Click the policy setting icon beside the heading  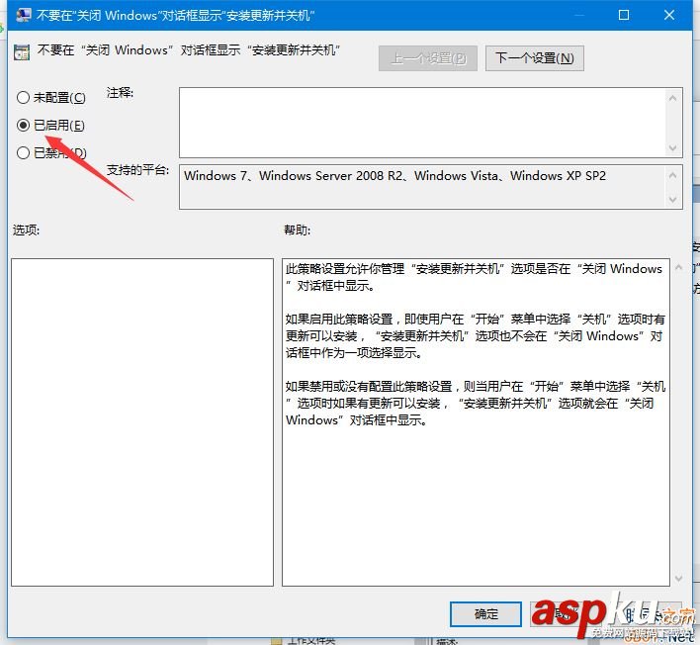pos(22,52)
